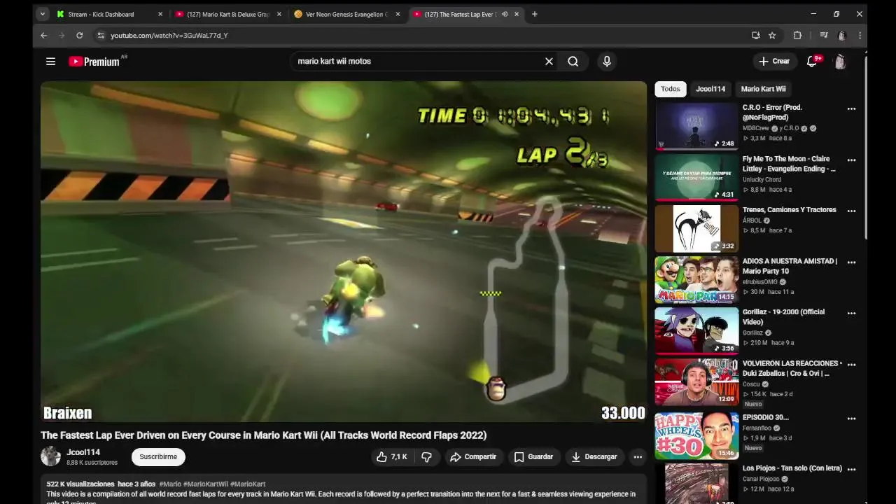Open the tab search dropdown arrow
The width and height of the screenshot is (896, 504).
pos(43,14)
